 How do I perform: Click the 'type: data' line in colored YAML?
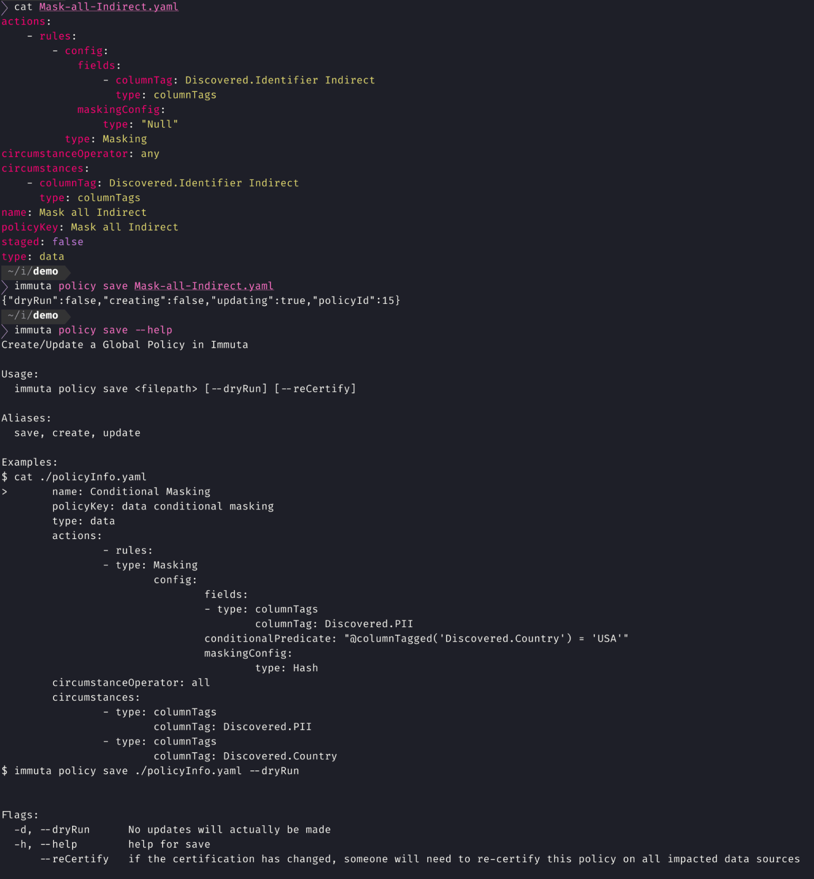[33, 256]
